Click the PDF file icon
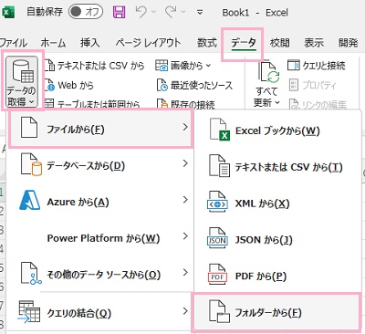Image resolution: width=365 pixels, height=334 pixels. [218, 275]
